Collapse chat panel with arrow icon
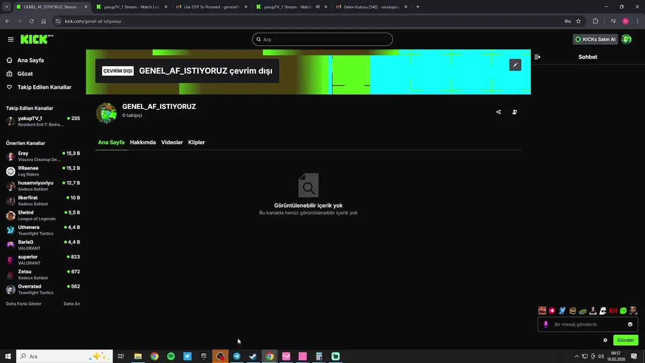 (537, 57)
